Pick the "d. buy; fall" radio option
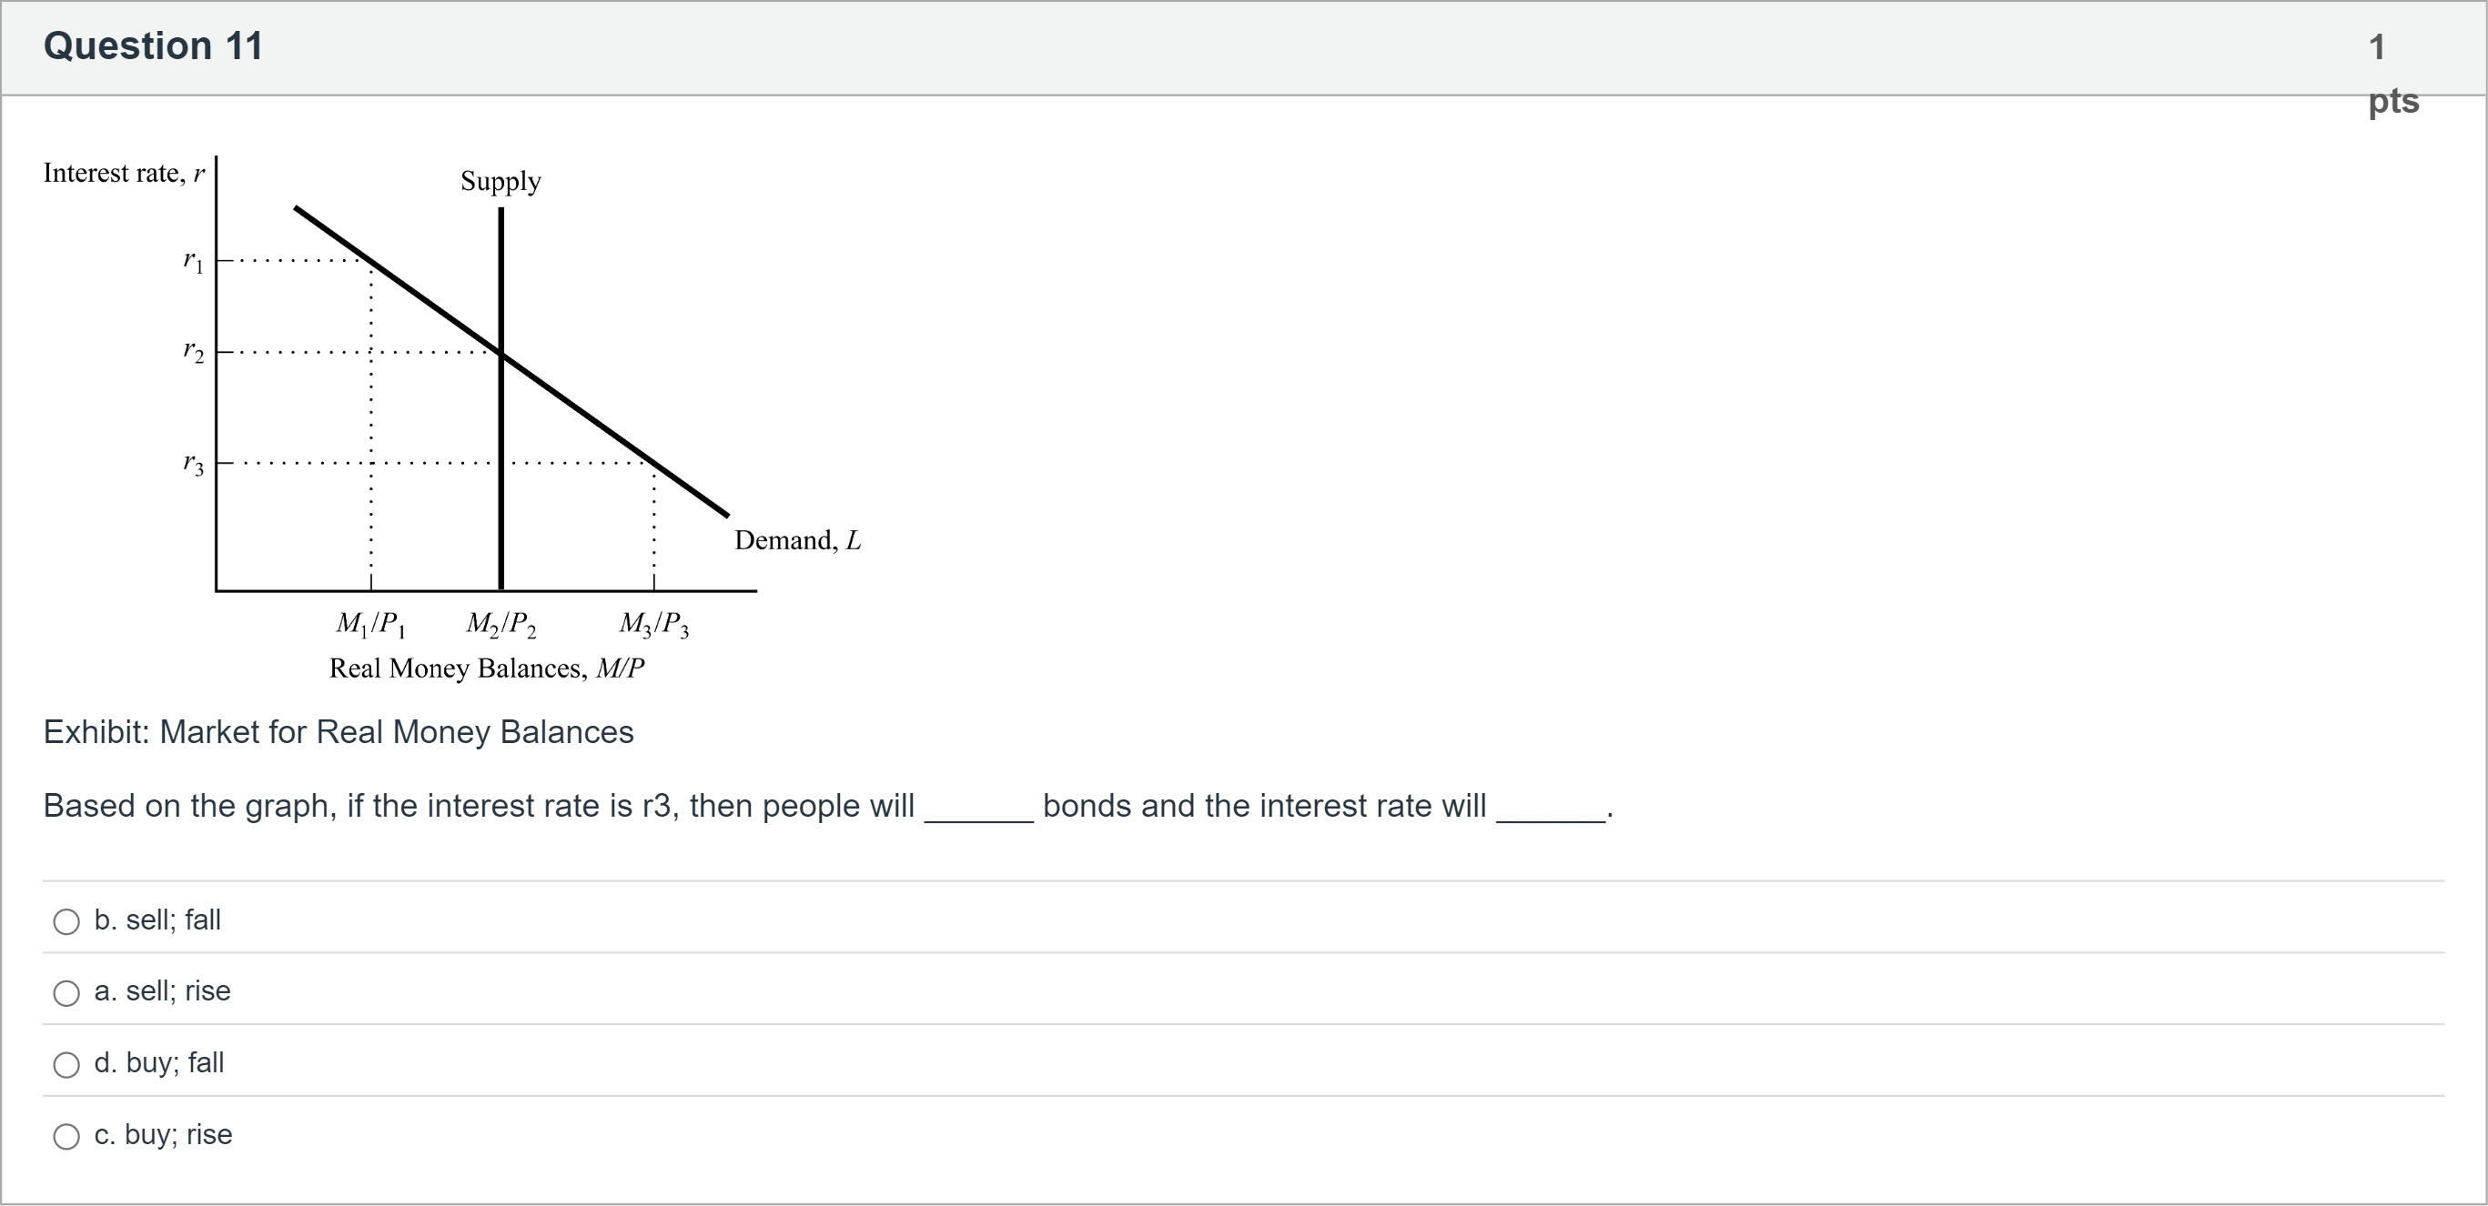The image size is (2488, 1206). coord(66,1064)
